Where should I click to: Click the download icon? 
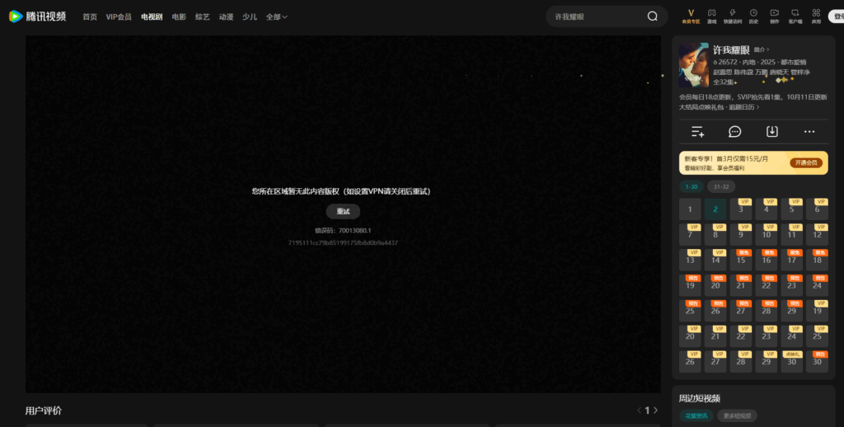pyautogui.click(x=772, y=132)
